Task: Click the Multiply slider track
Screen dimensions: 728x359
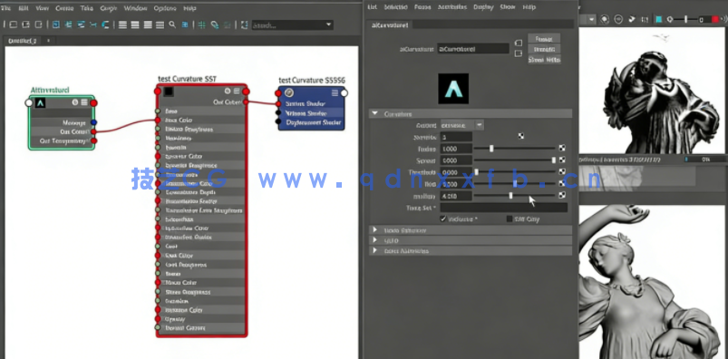Action: pos(514,196)
